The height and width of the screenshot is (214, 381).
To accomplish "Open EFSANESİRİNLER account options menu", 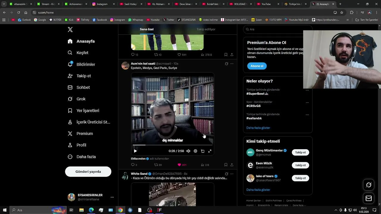I will (112, 197).
